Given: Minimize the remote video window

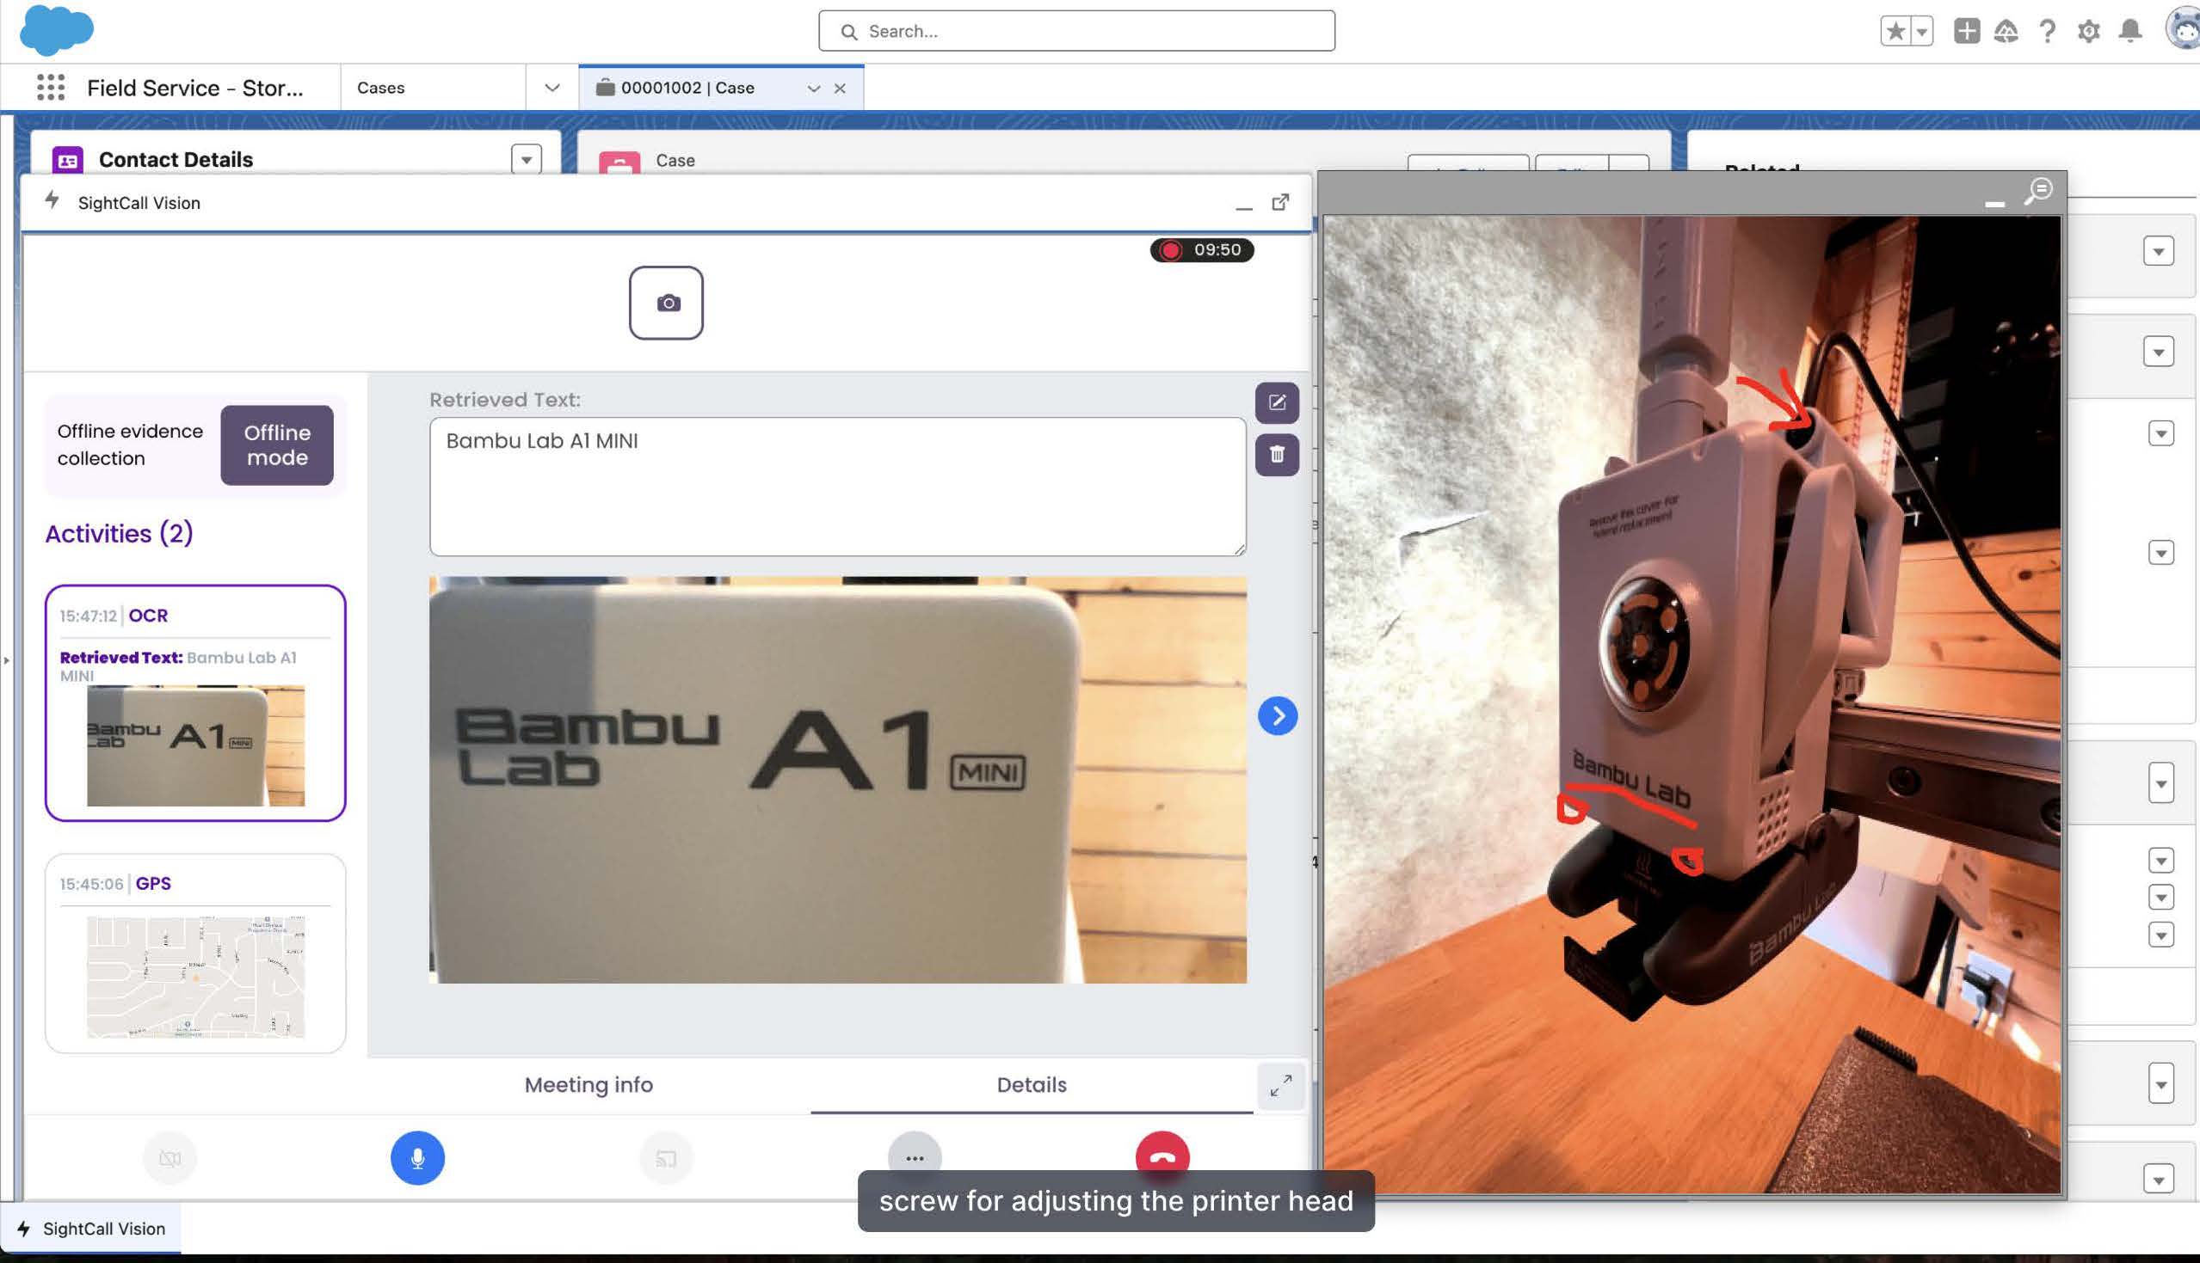Looking at the screenshot, I should pyautogui.click(x=1994, y=203).
